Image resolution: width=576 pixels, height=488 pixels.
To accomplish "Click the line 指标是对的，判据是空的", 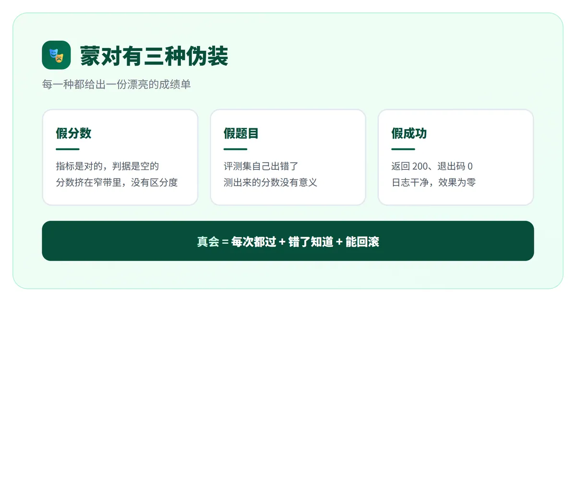I will [x=108, y=166].
